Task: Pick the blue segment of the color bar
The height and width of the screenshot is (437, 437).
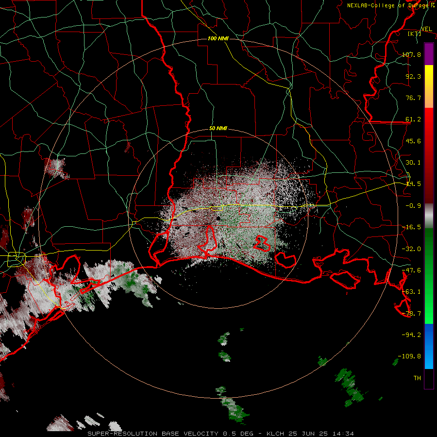Action: (429, 346)
